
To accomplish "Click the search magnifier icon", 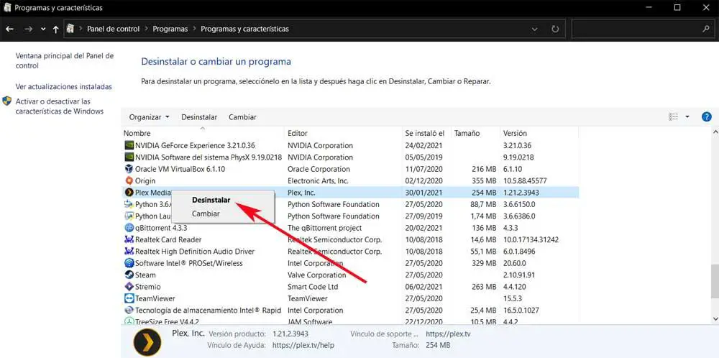I will coord(706,29).
